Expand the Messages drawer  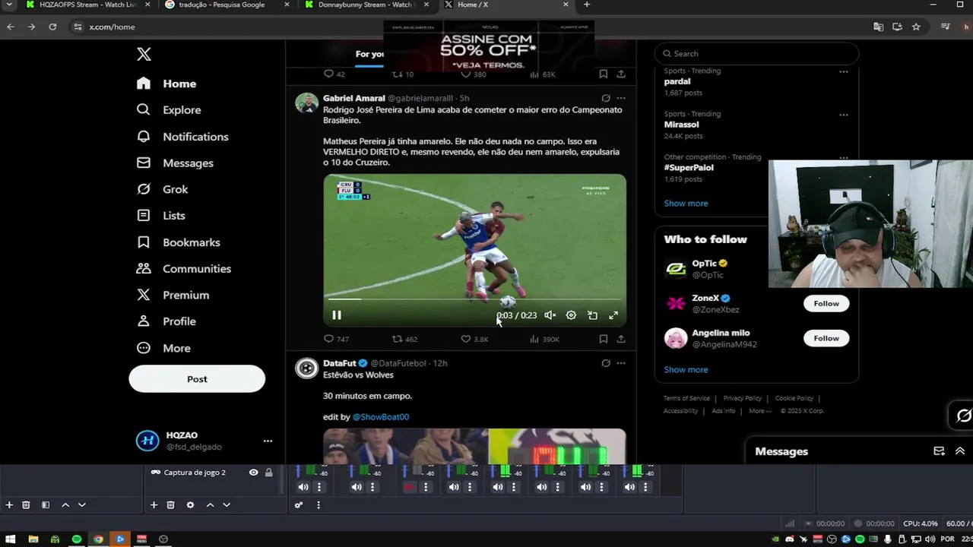960,451
